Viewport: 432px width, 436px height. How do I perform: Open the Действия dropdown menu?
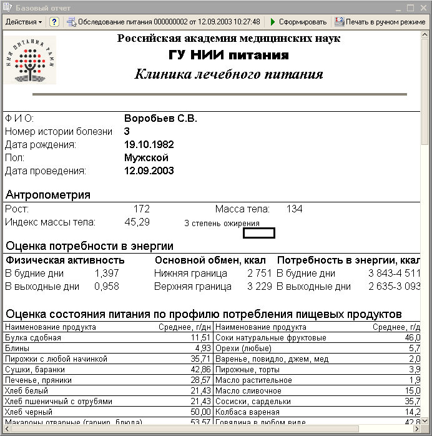(x=24, y=22)
